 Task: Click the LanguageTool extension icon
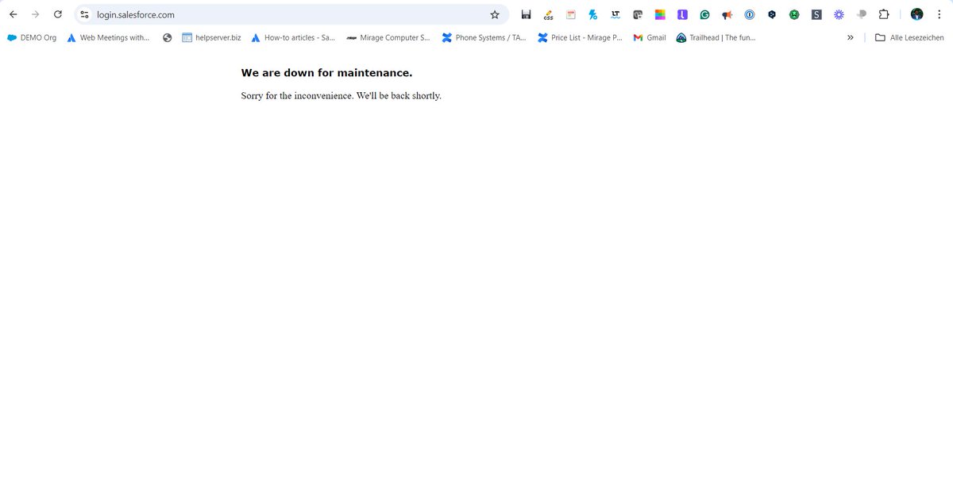tap(615, 14)
